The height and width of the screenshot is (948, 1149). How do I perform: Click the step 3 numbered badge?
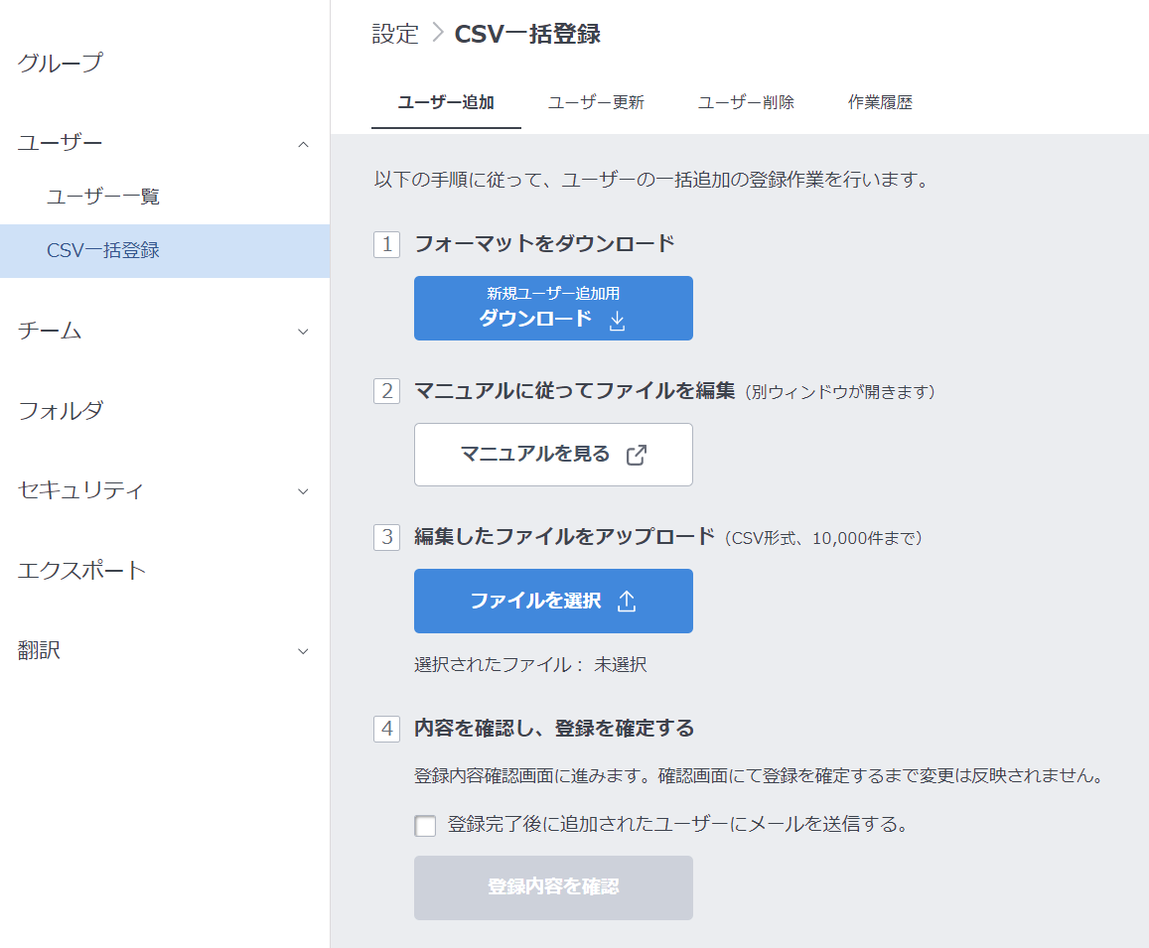point(386,537)
